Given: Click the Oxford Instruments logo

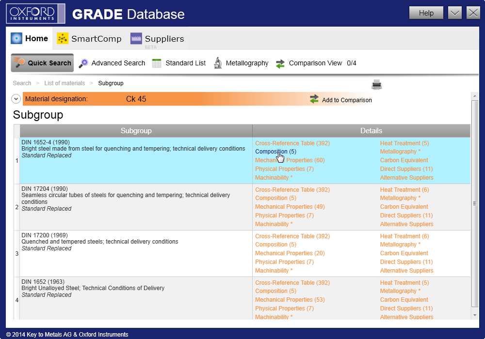Looking at the screenshot, I should point(35,14).
